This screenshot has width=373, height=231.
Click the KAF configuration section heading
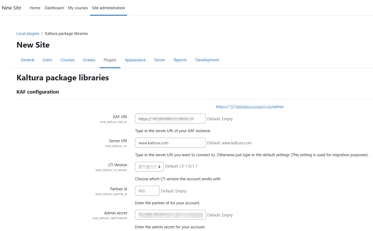[x=38, y=92]
